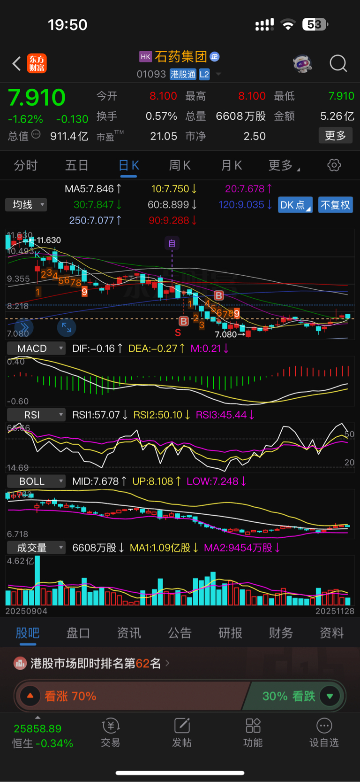Open the BOLL indicator dropdown
Image resolution: width=360 pixels, height=782 pixels.
36,481
